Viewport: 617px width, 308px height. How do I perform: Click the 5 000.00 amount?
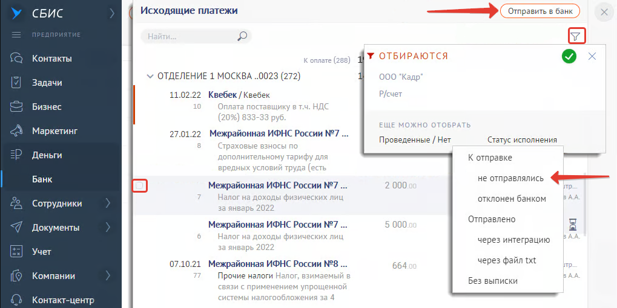tap(401, 225)
